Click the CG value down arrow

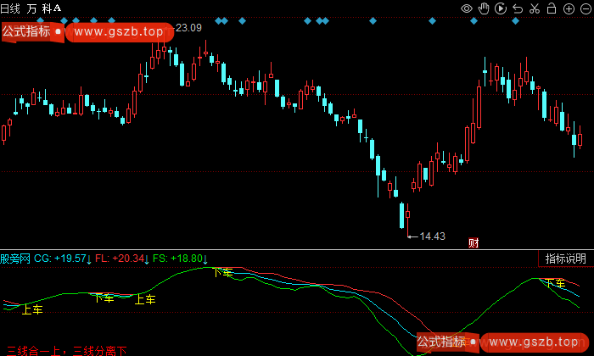[89, 259]
